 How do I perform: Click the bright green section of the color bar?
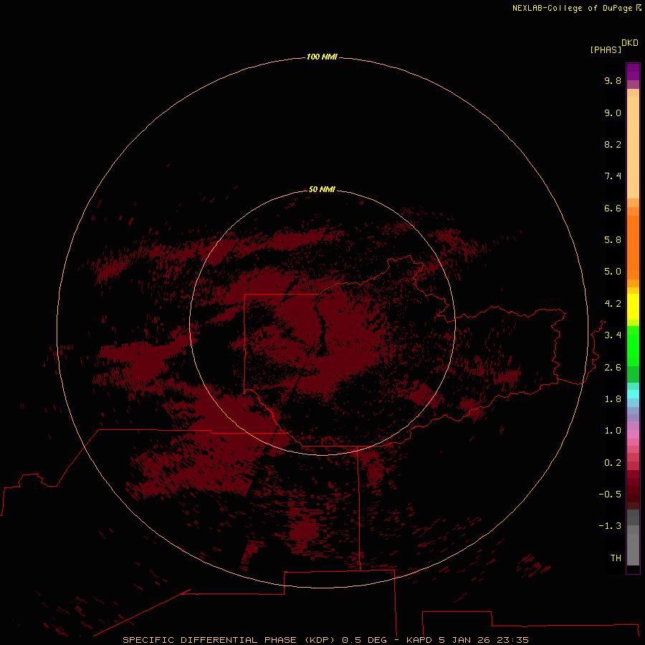pyautogui.click(x=633, y=345)
